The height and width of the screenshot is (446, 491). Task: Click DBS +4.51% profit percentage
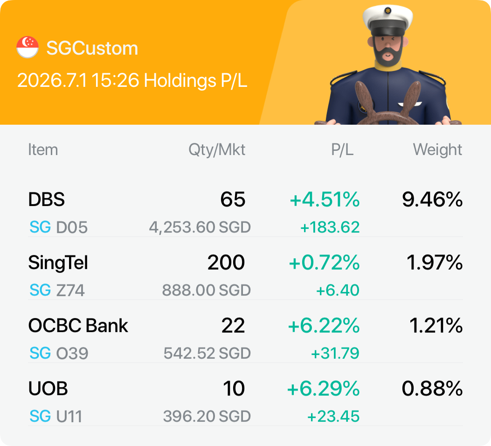(325, 199)
